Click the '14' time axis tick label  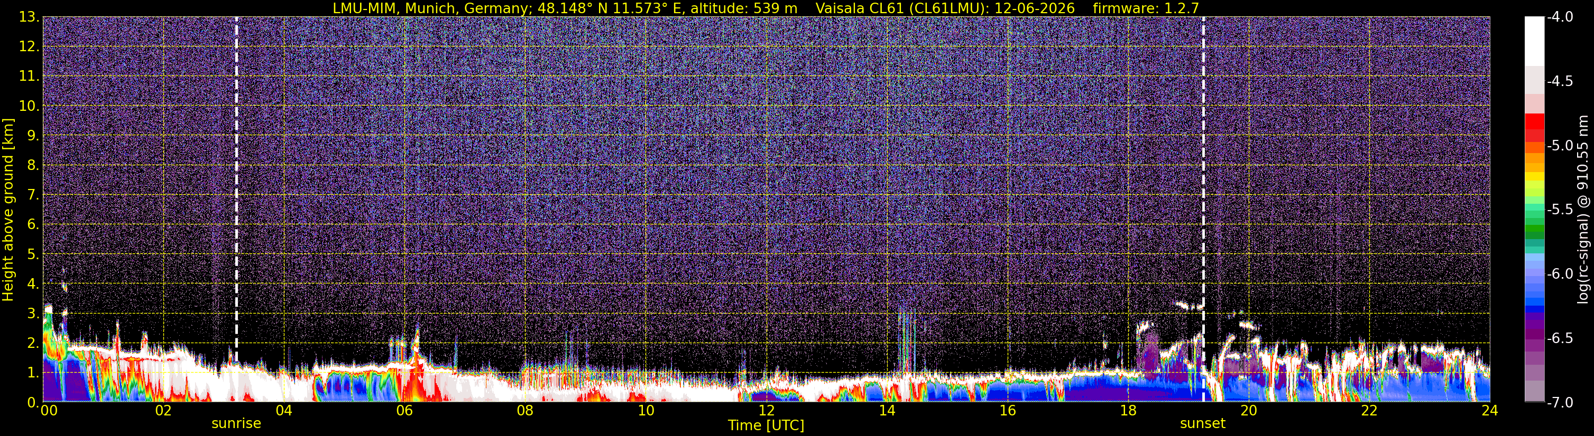coord(887,411)
